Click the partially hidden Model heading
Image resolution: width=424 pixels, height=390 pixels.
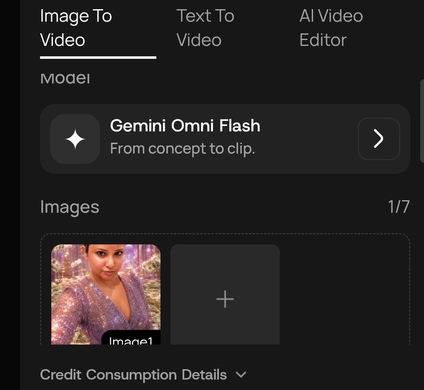coord(65,78)
